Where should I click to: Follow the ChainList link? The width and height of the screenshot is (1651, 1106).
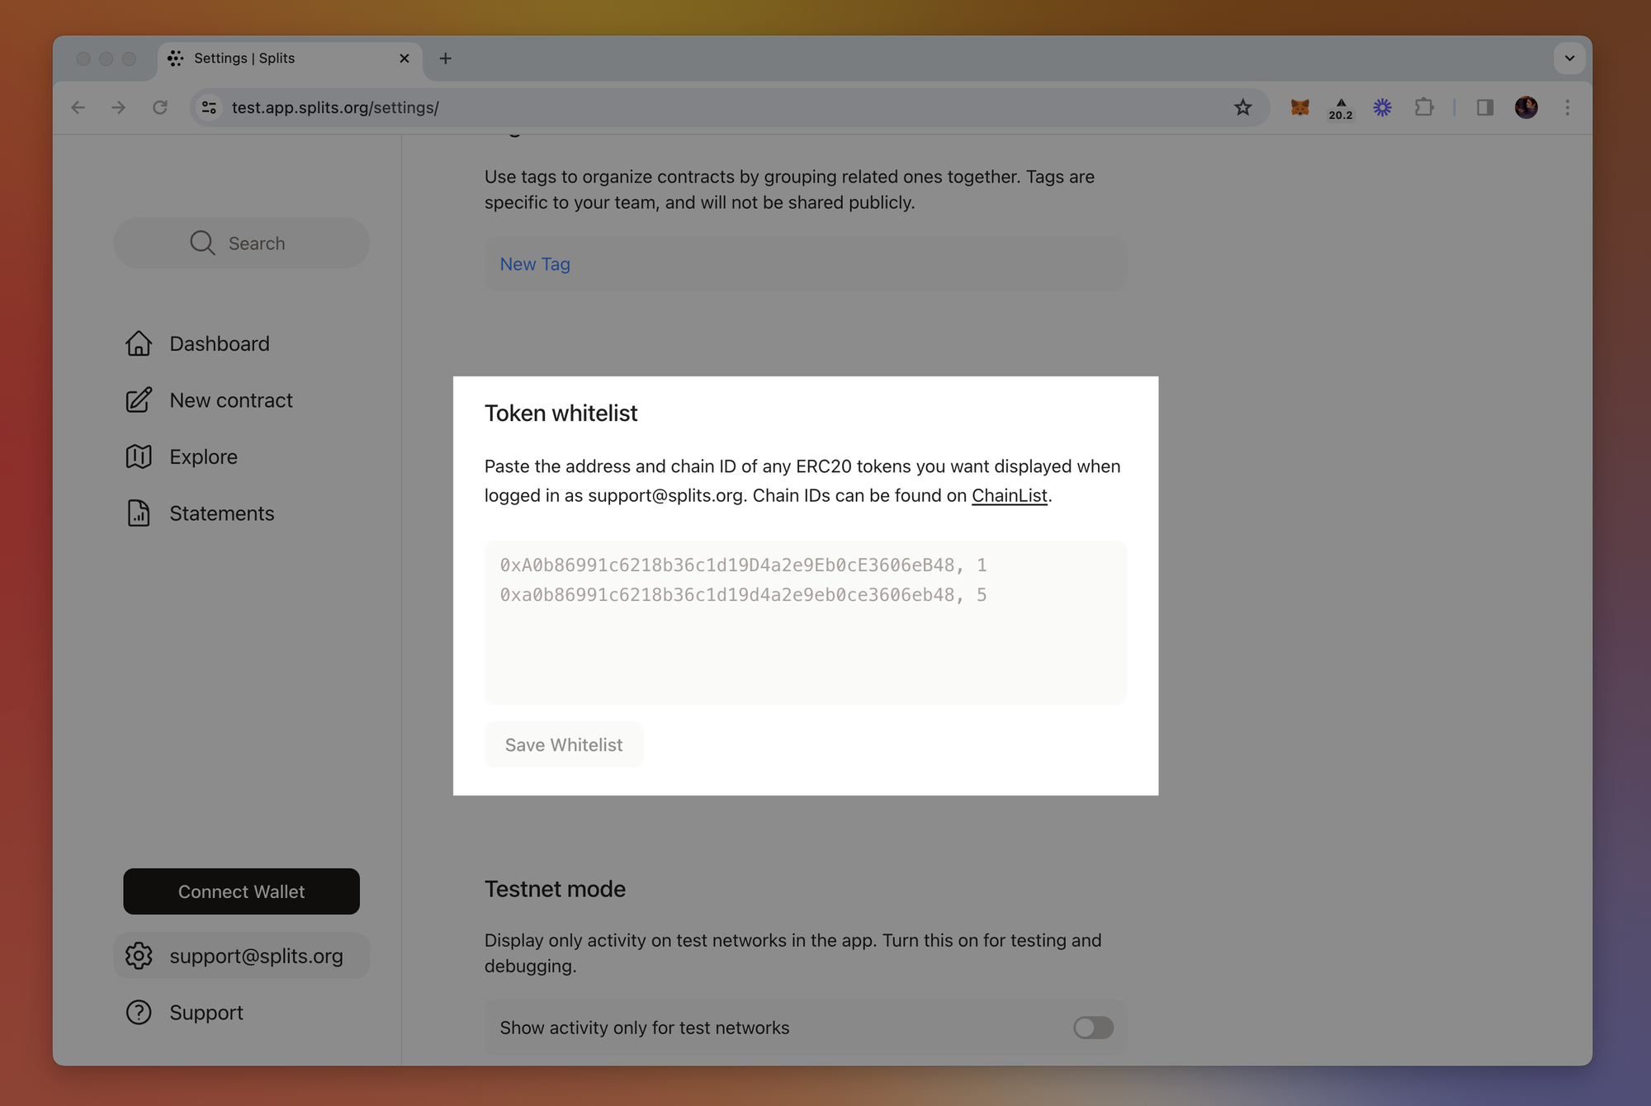(1009, 495)
